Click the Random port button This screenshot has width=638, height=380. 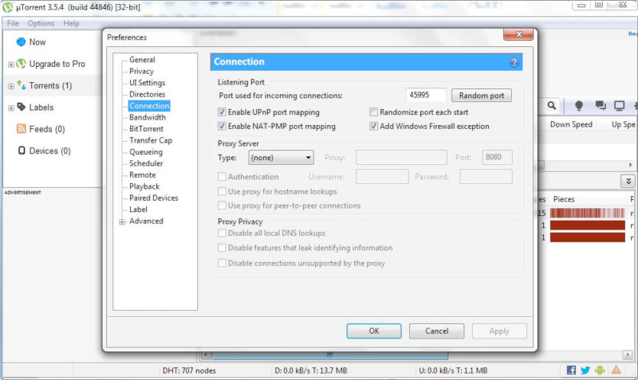(482, 96)
